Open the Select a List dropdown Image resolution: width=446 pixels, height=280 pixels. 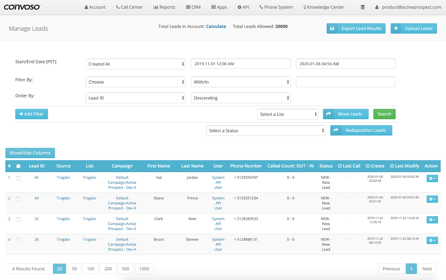[288, 114]
